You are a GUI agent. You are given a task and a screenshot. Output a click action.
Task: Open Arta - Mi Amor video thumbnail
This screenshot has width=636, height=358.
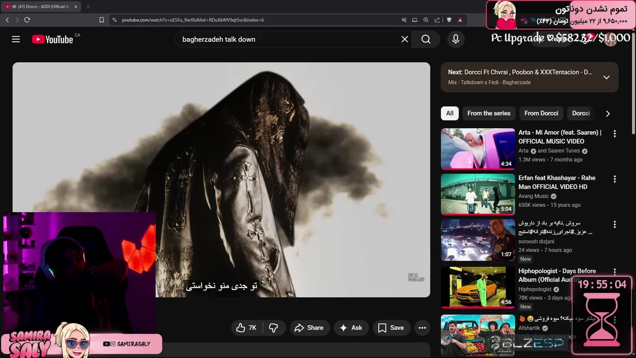(x=478, y=149)
